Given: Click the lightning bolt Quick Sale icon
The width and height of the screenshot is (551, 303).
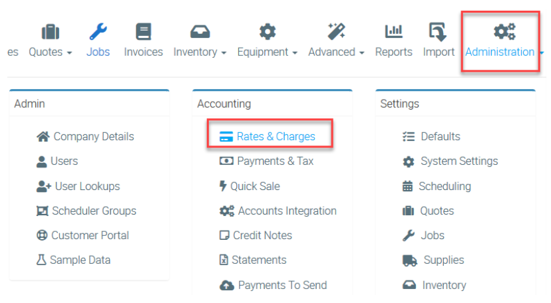Looking at the screenshot, I should tap(223, 186).
